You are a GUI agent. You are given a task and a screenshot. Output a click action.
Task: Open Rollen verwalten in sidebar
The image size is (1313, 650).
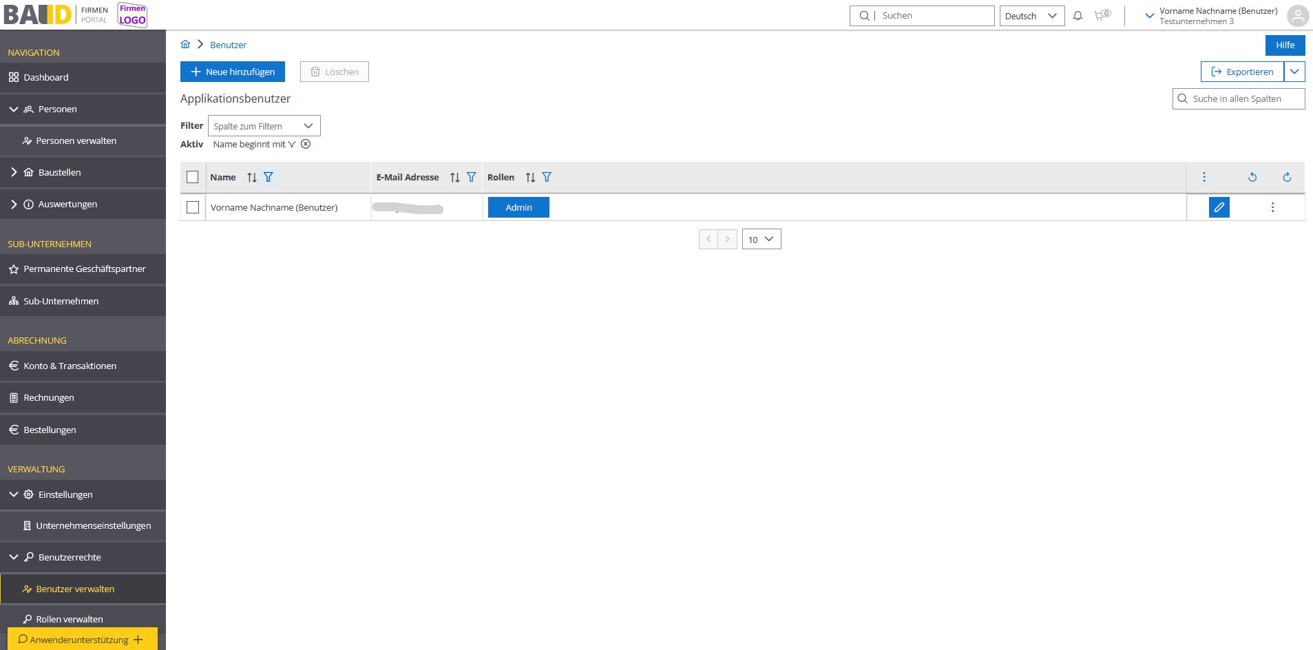tap(70, 618)
